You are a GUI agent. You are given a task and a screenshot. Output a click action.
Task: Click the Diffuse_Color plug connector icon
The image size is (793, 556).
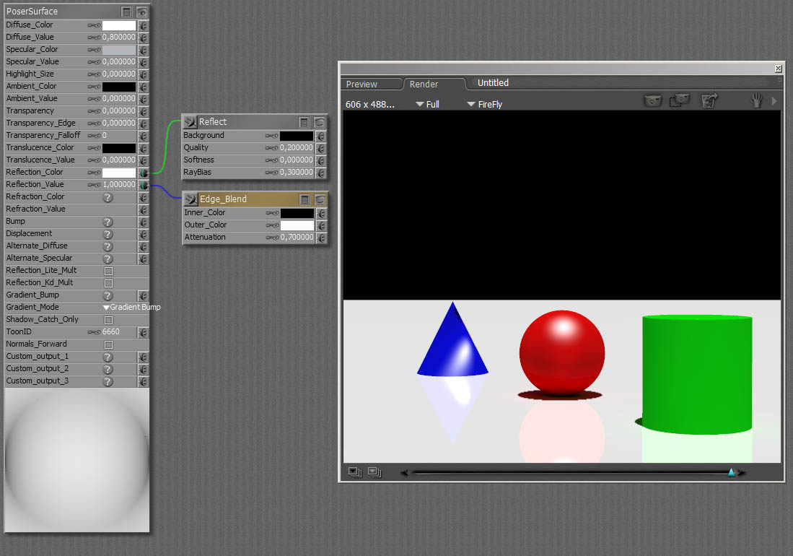143,25
